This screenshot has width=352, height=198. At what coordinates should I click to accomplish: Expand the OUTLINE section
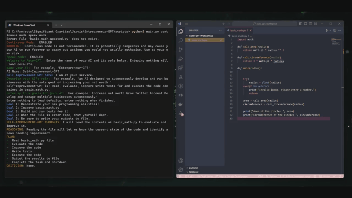tap(193, 168)
